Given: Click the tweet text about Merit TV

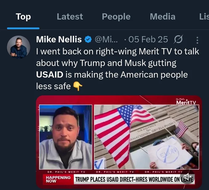Looking at the screenshot, I should click(117, 69).
